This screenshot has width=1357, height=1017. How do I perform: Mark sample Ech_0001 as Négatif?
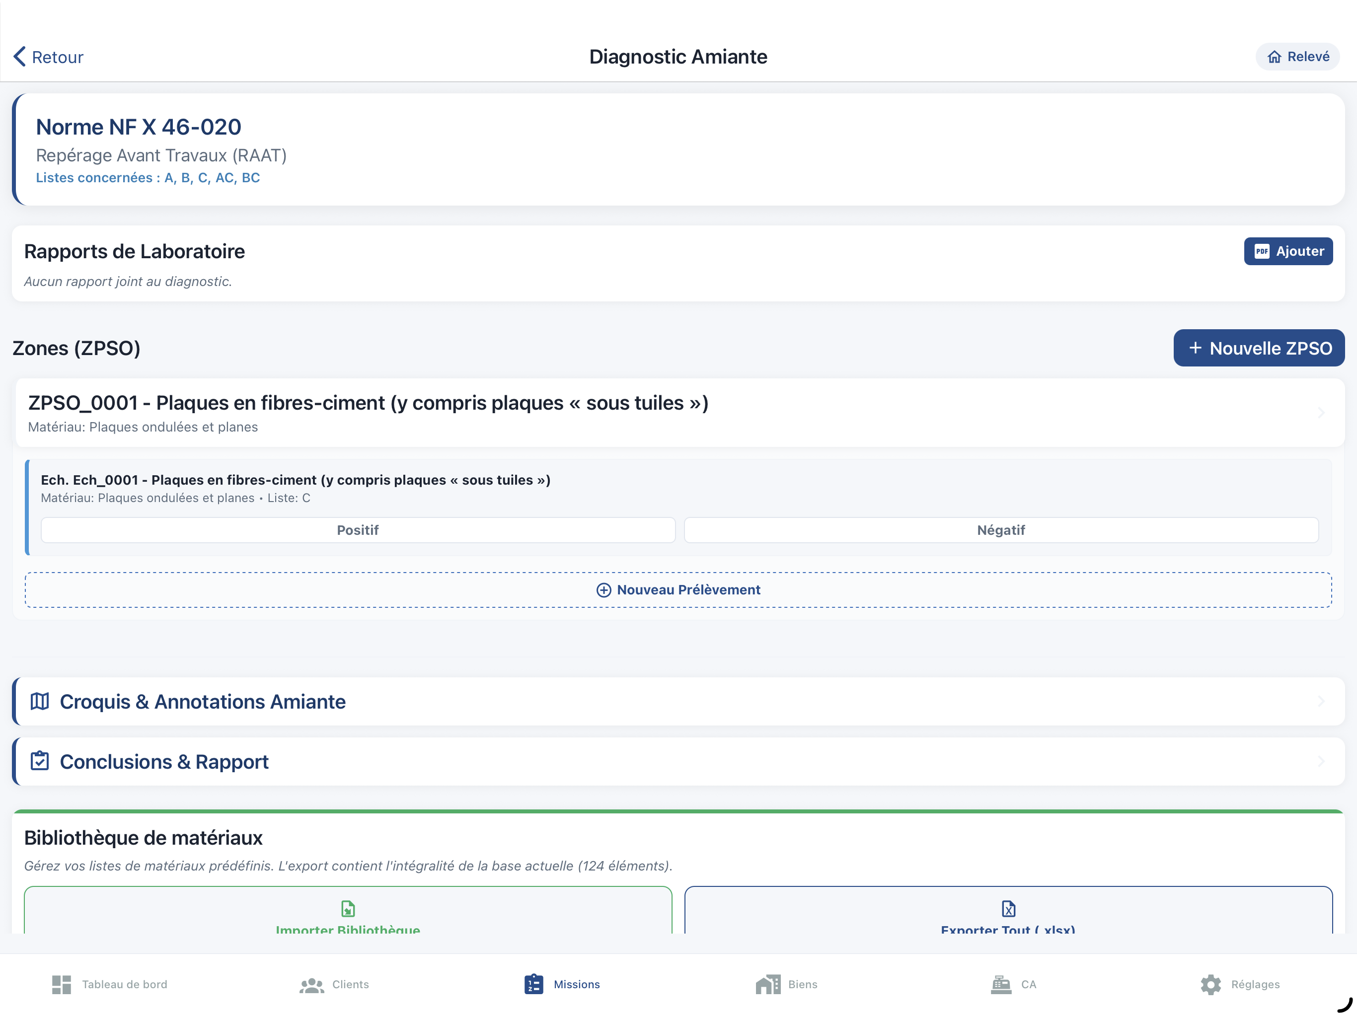pyautogui.click(x=1000, y=529)
